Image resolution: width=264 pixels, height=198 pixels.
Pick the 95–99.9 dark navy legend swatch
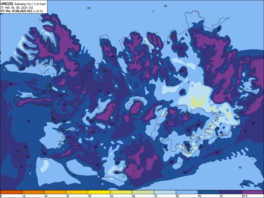pyautogui.click(x=231, y=192)
